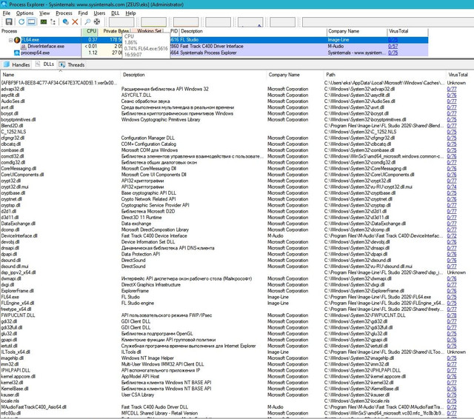
Task: Click the FL Studio fruit icon beside FL64.exe
Action: [17, 40]
